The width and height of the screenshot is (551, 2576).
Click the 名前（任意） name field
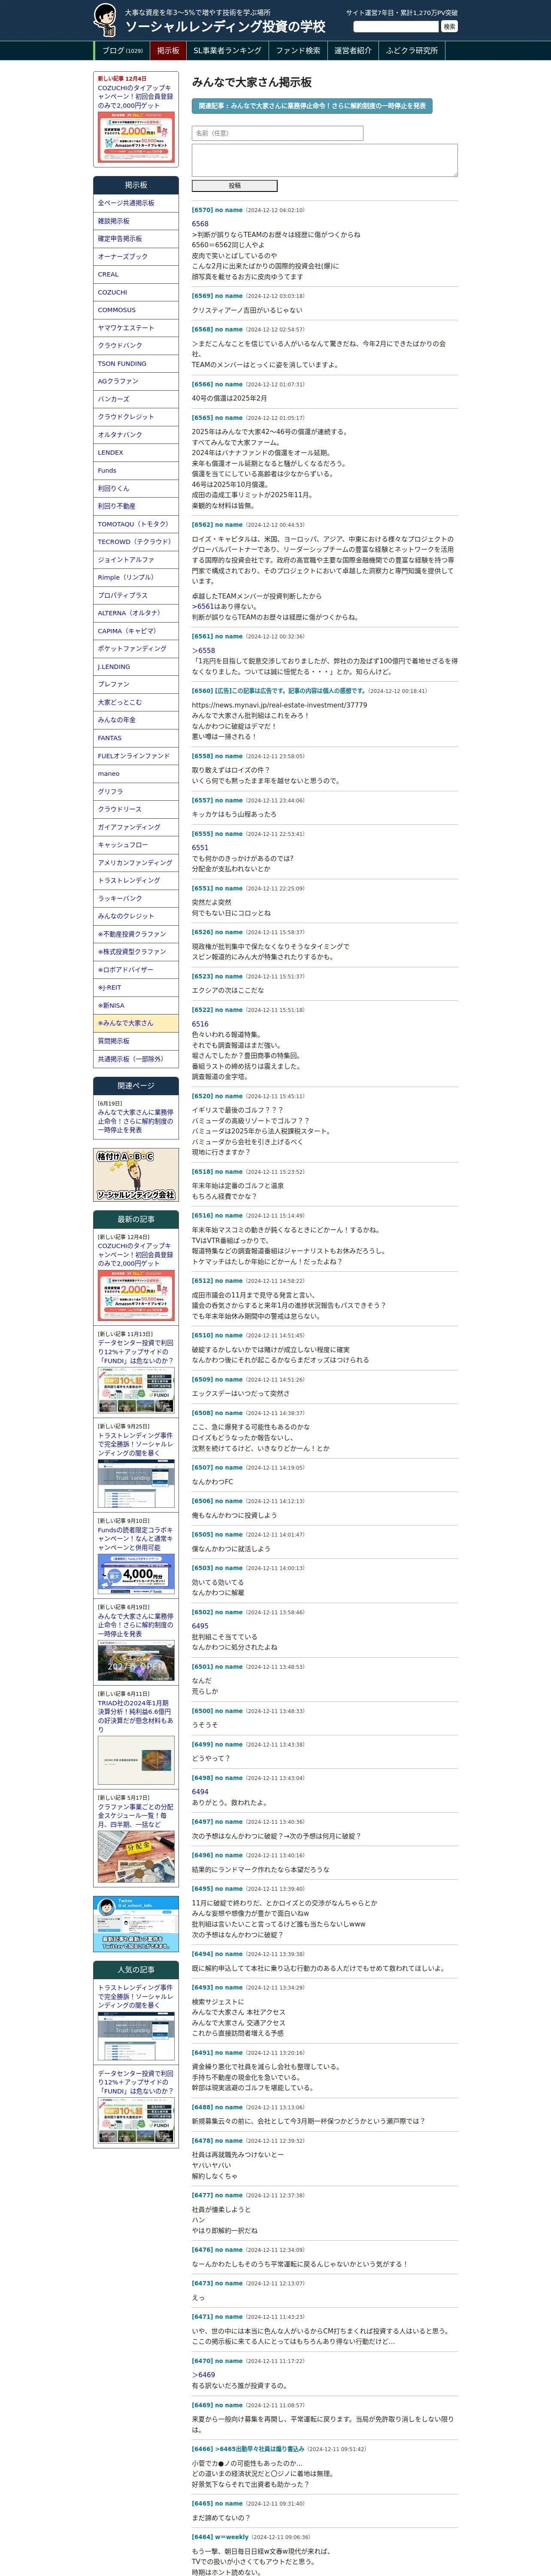tap(277, 133)
